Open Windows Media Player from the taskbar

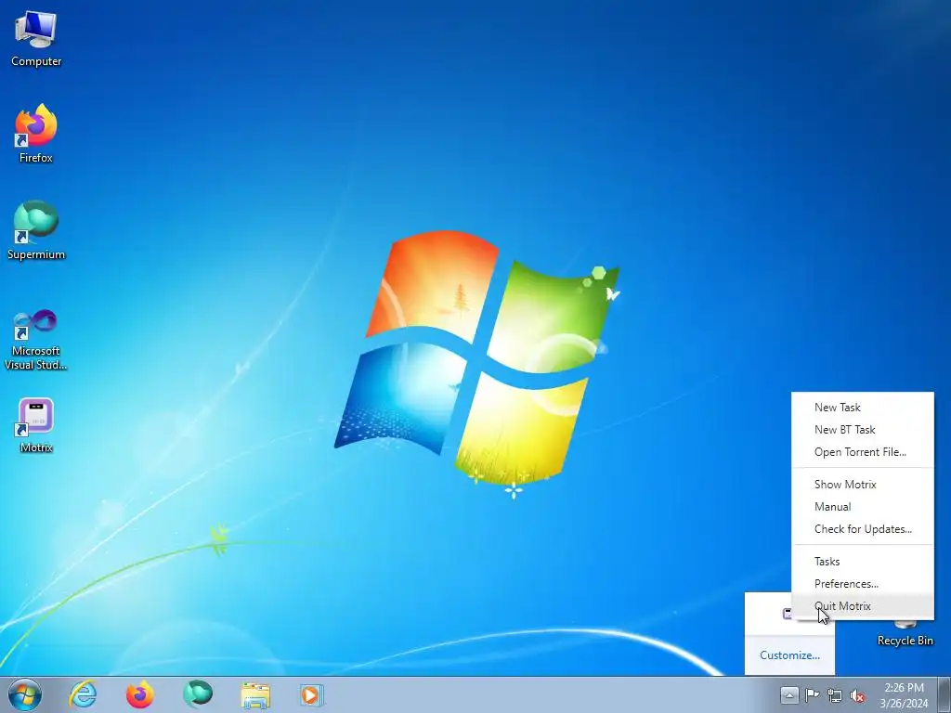tap(312, 694)
